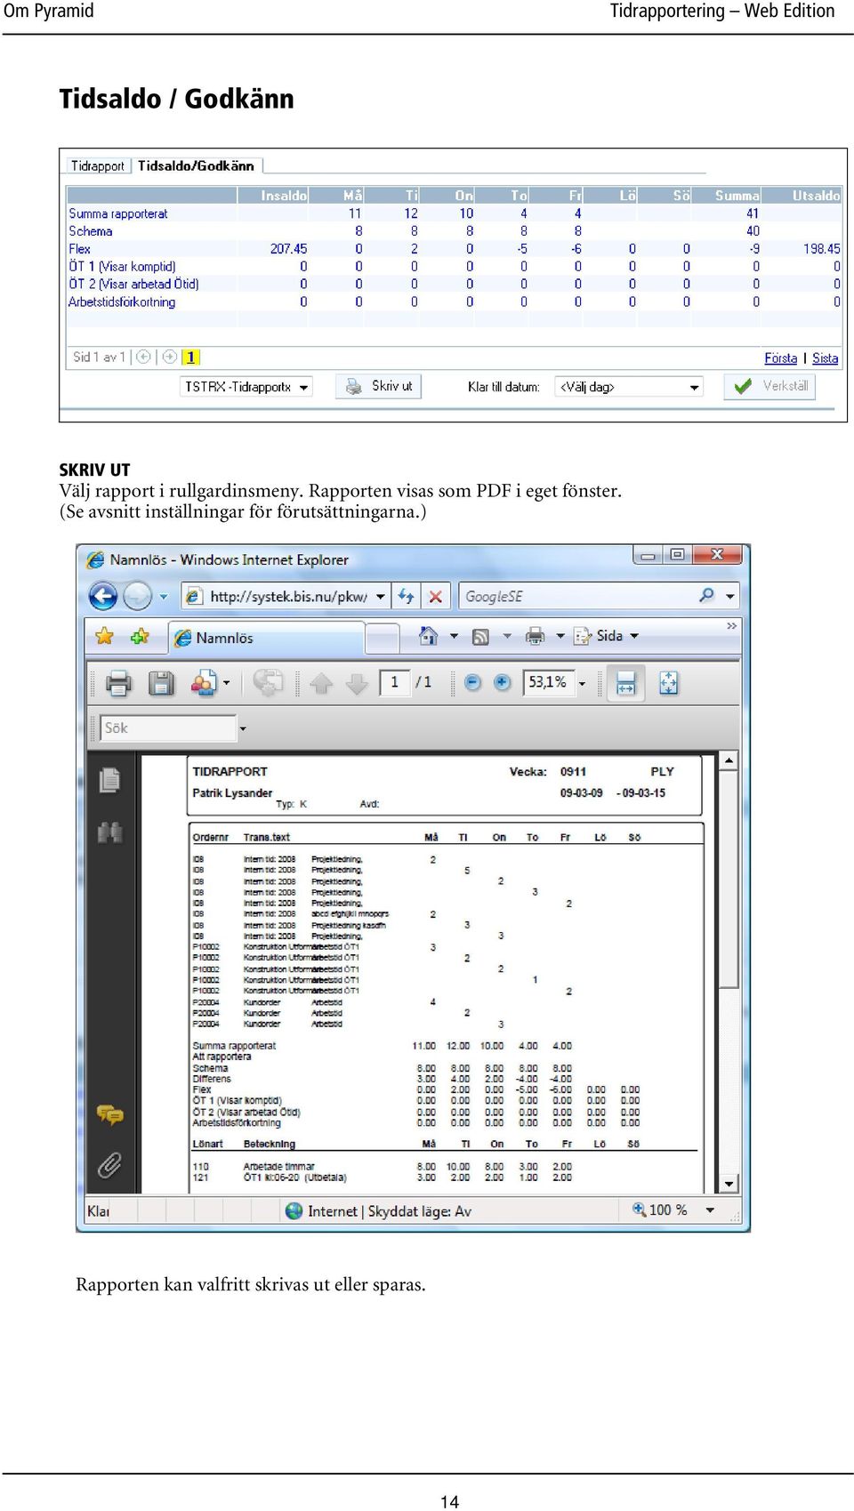Select the fit width scrolling icon
The image size is (854, 1511).
[x=625, y=683]
